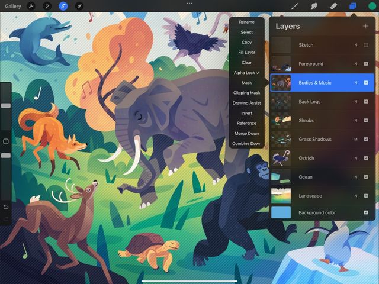The width and height of the screenshot is (379, 284).
Task: Open the Actions wrench menu
Action: point(31,6)
